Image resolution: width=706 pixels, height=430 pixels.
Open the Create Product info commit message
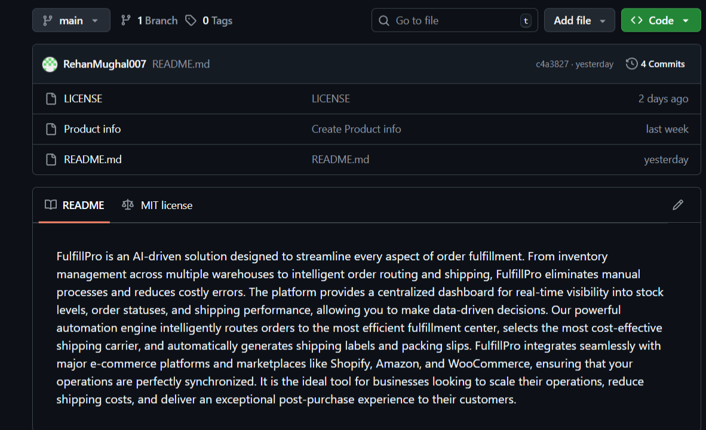[x=356, y=129]
